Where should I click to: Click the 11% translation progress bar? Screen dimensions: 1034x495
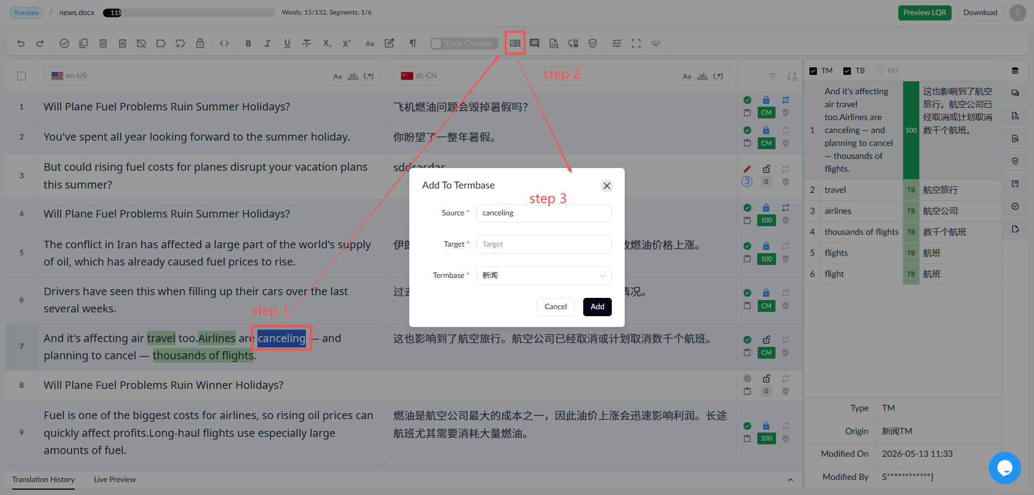pyautogui.click(x=190, y=12)
